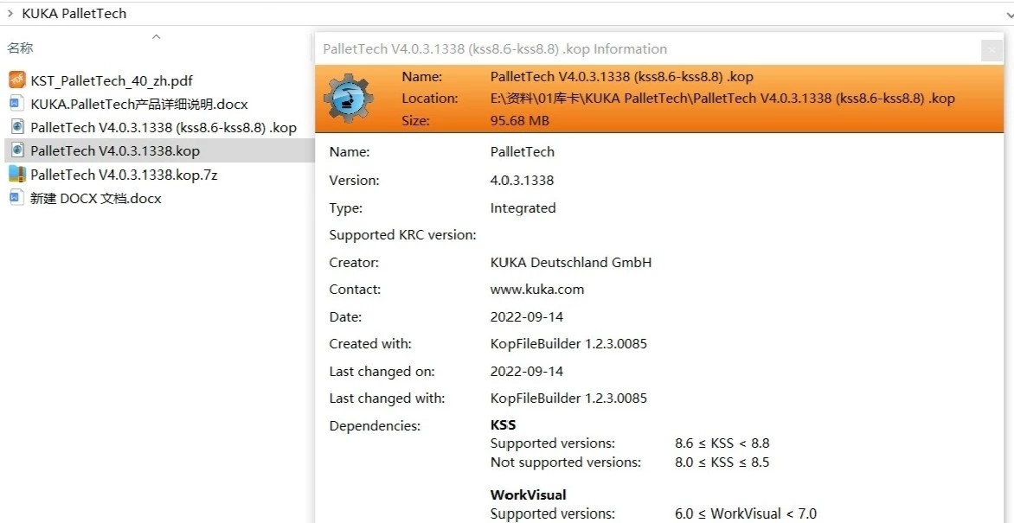This screenshot has height=523, width=1014.
Task: Close the .kop Information popup
Action: point(992,51)
